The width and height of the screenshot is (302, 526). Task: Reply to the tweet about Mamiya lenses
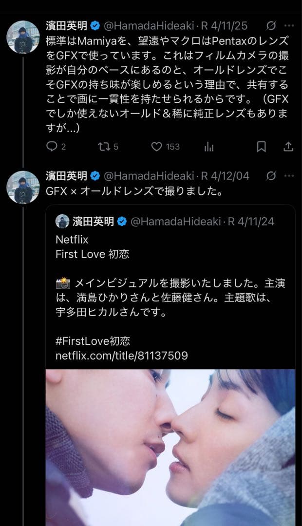[x=52, y=147]
